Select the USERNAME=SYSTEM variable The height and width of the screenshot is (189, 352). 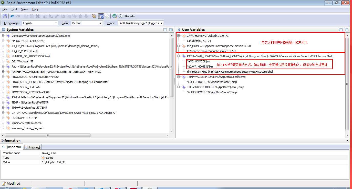pos(24,118)
